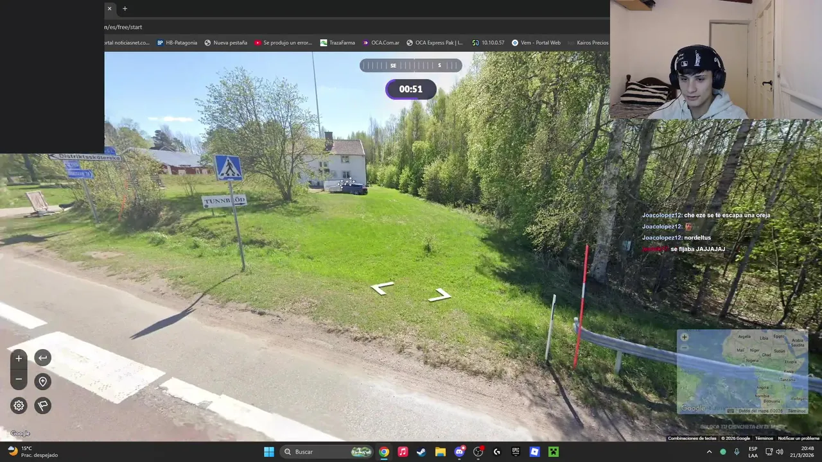Open the bottom-bar 'Términos' link
The width and height of the screenshot is (822, 462).
point(764,438)
